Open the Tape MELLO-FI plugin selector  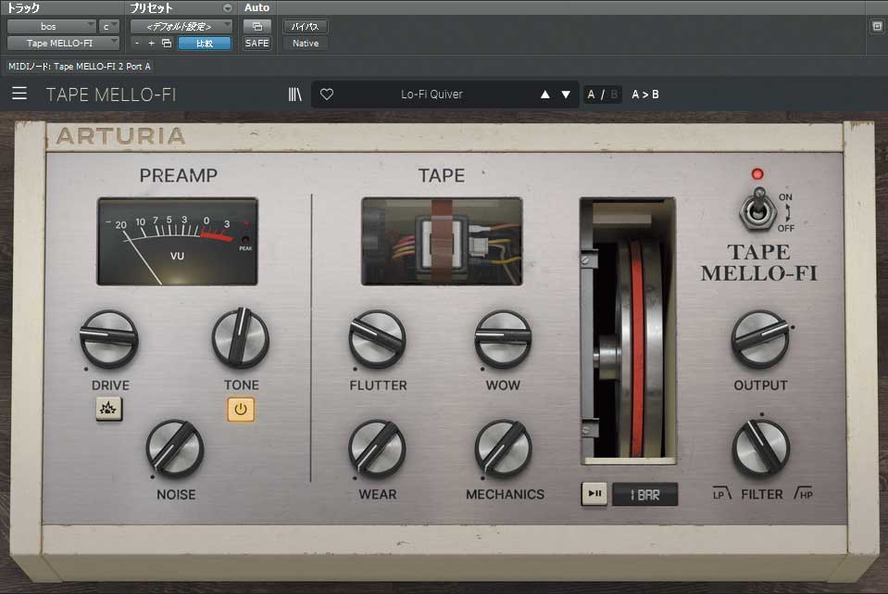tap(63, 43)
